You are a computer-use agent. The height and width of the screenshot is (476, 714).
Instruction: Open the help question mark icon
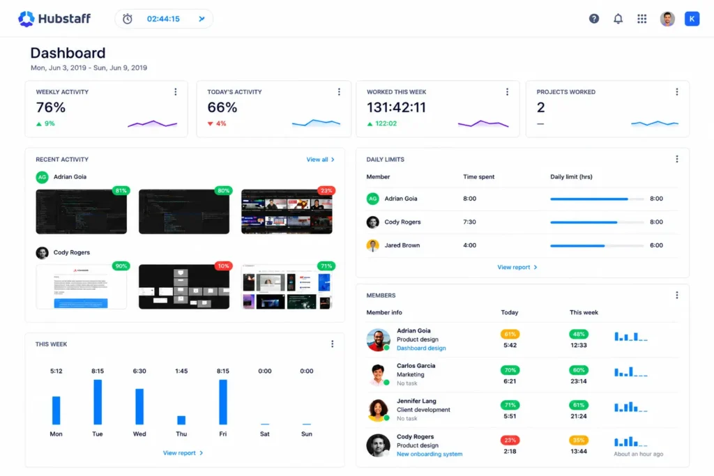click(594, 19)
